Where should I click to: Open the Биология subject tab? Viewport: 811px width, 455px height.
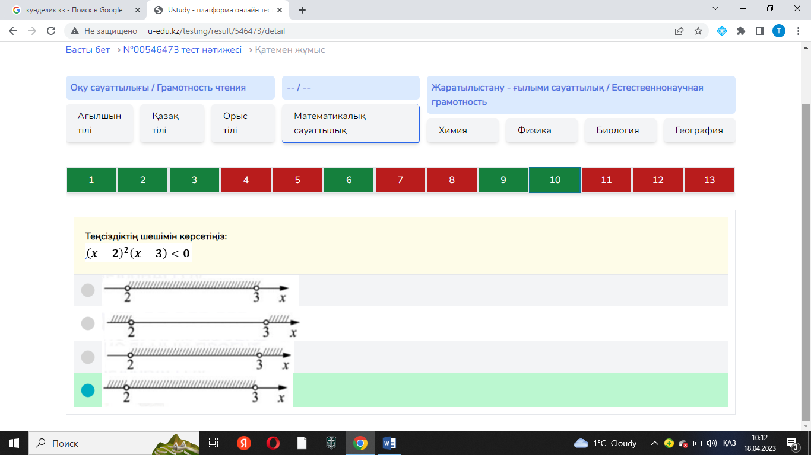pyautogui.click(x=620, y=130)
